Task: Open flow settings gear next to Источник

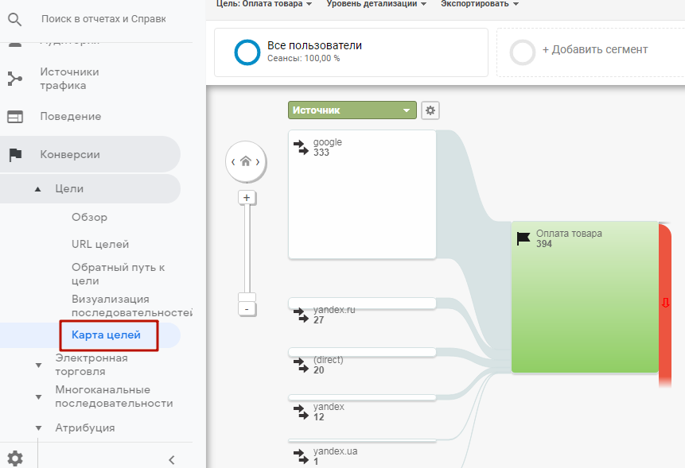Action: tap(430, 110)
